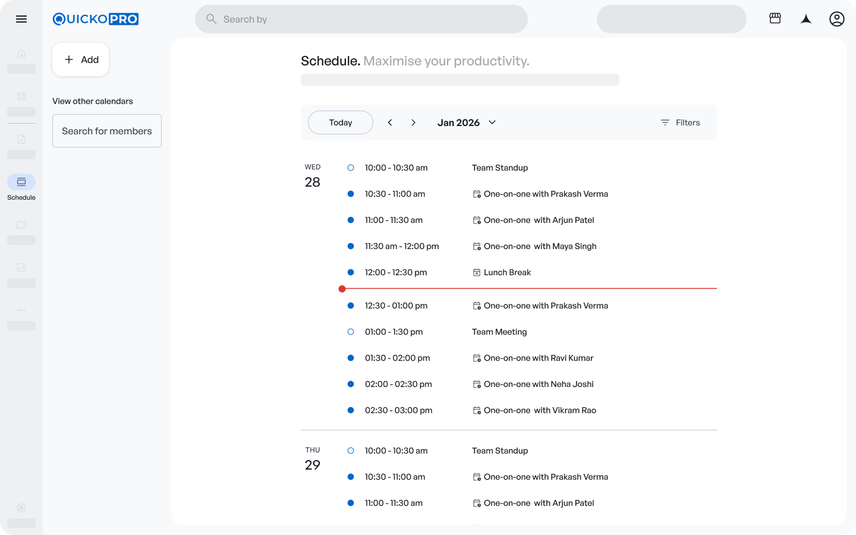Open the Filters options

click(680, 122)
